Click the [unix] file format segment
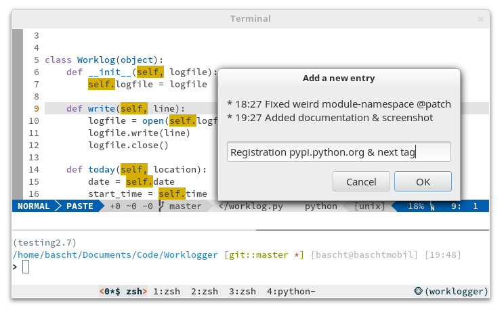The image size is (504, 312). [x=369, y=206]
